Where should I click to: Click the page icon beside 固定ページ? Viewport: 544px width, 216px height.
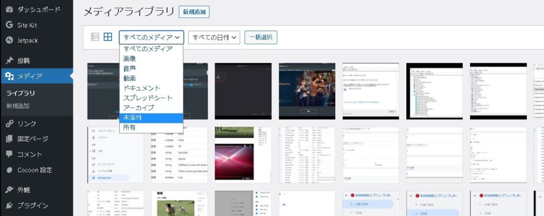9,139
